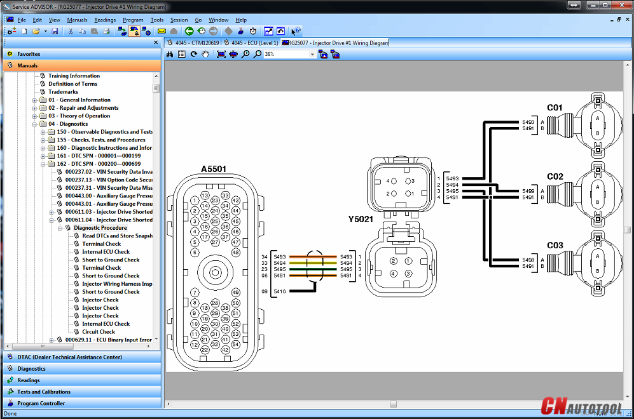Collapse the 162 - DTC SPN folder

coord(43,164)
